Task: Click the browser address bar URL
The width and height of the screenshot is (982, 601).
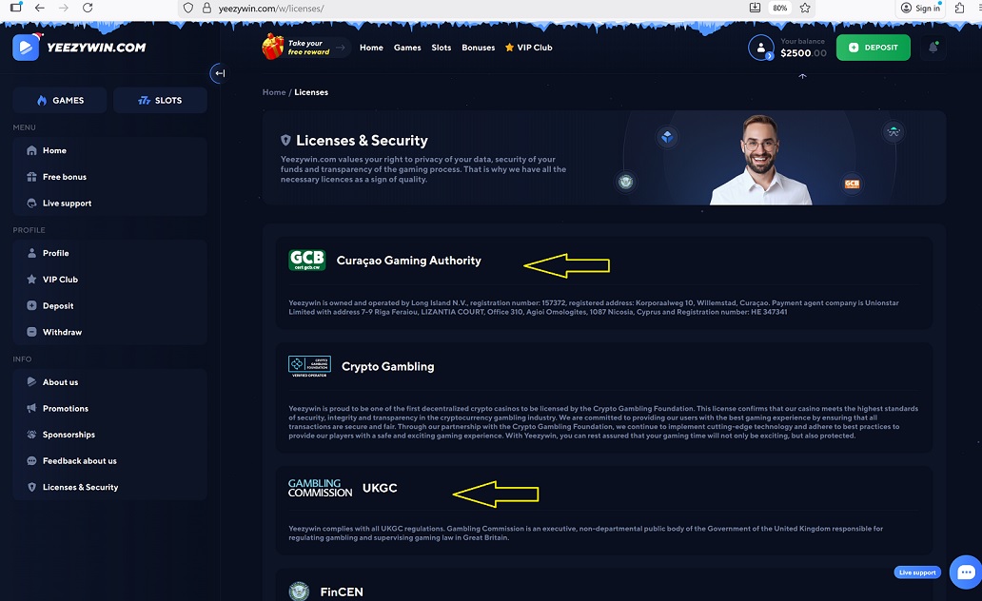Action: tap(276, 8)
